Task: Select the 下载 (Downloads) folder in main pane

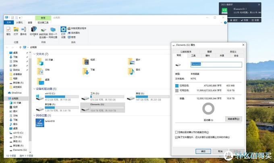Action: click(x=85, y=71)
